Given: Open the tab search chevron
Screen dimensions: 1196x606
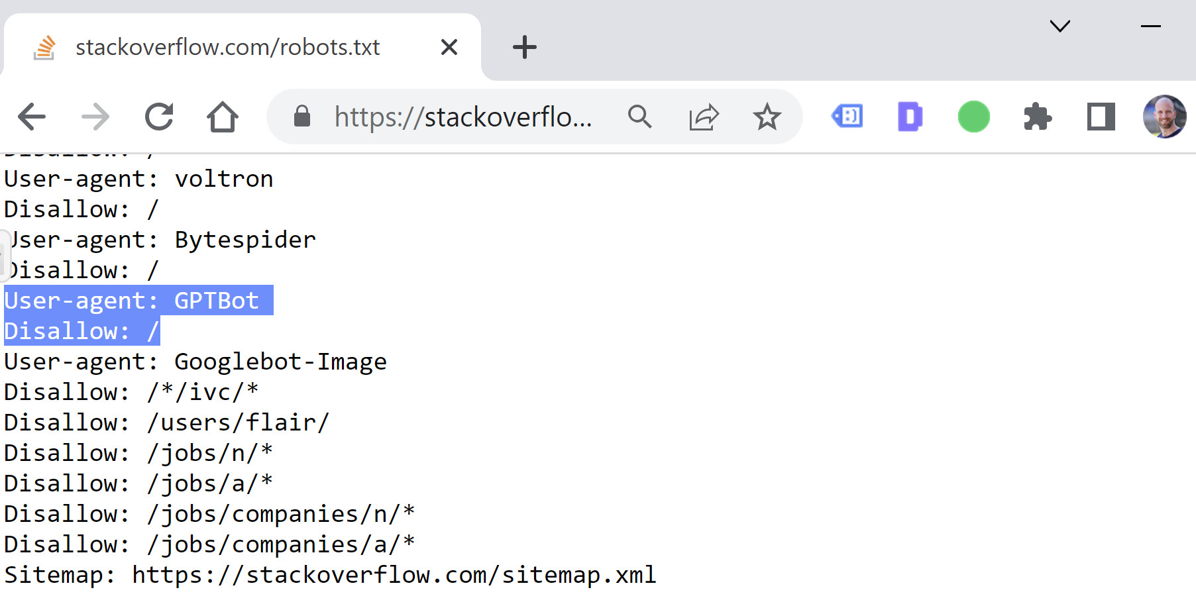Looking at the screenshot, I should (x=1060, y=26).
